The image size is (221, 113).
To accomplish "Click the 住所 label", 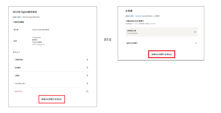I will [15, 41].
